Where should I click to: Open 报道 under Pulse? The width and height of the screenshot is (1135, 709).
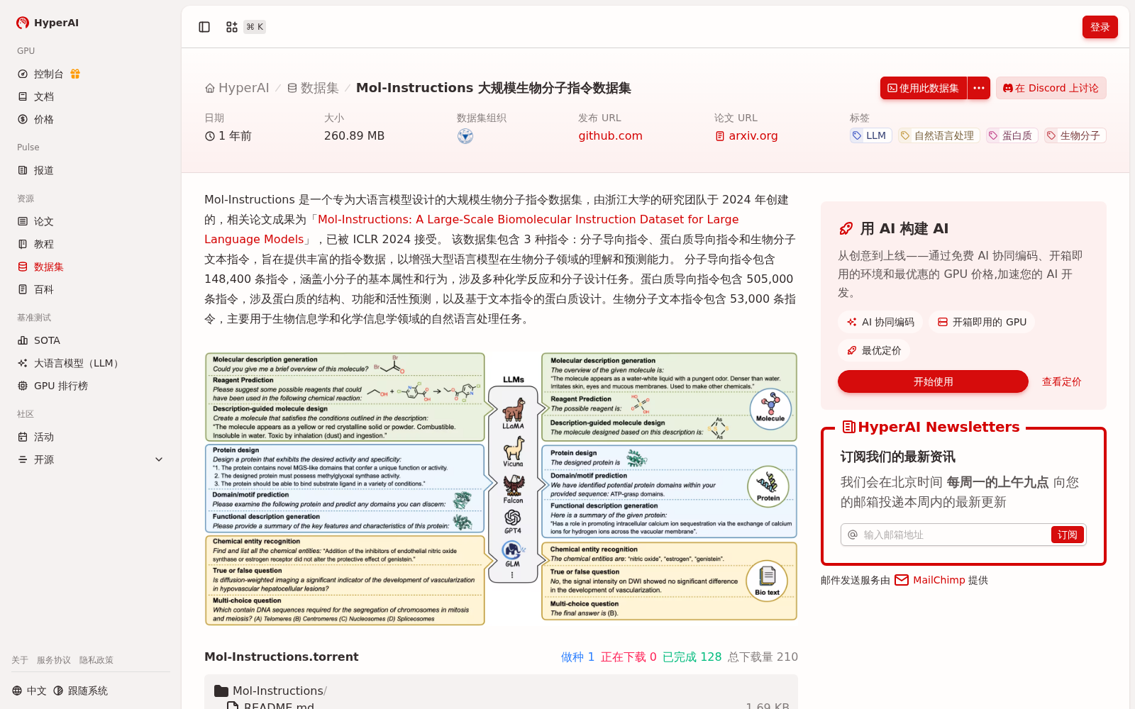[x=44, y=170]
